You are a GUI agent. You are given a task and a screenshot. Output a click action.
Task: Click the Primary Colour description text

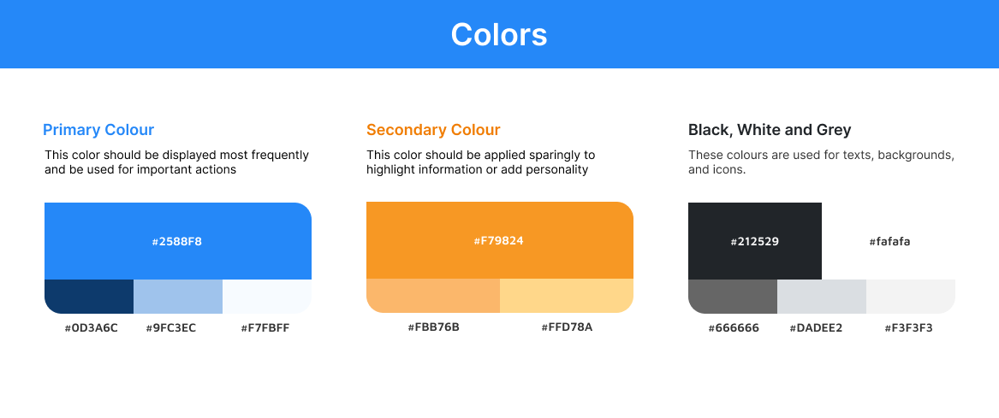(x=176, y=162)
